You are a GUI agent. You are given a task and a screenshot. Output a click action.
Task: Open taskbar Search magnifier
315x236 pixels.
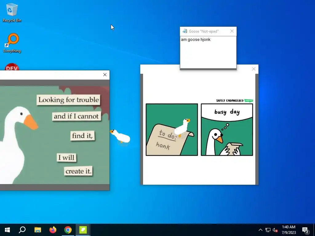coord(22,230)
